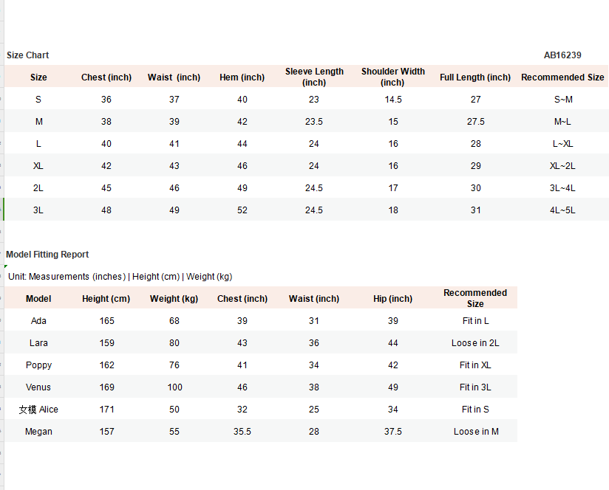Click the 'Full Length (inch)' header cell

pyautogui.click(x=475, y=77)
